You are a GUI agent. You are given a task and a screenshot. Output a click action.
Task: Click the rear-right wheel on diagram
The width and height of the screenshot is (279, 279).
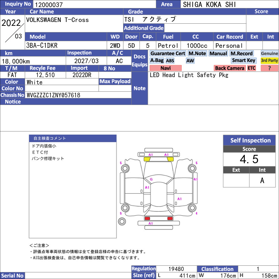(x=192, y=208)
